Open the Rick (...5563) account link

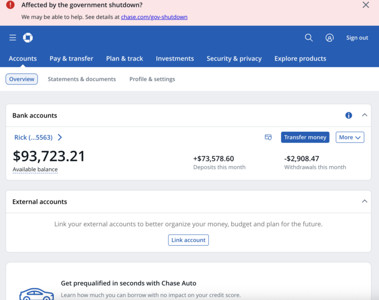point(33,137)
